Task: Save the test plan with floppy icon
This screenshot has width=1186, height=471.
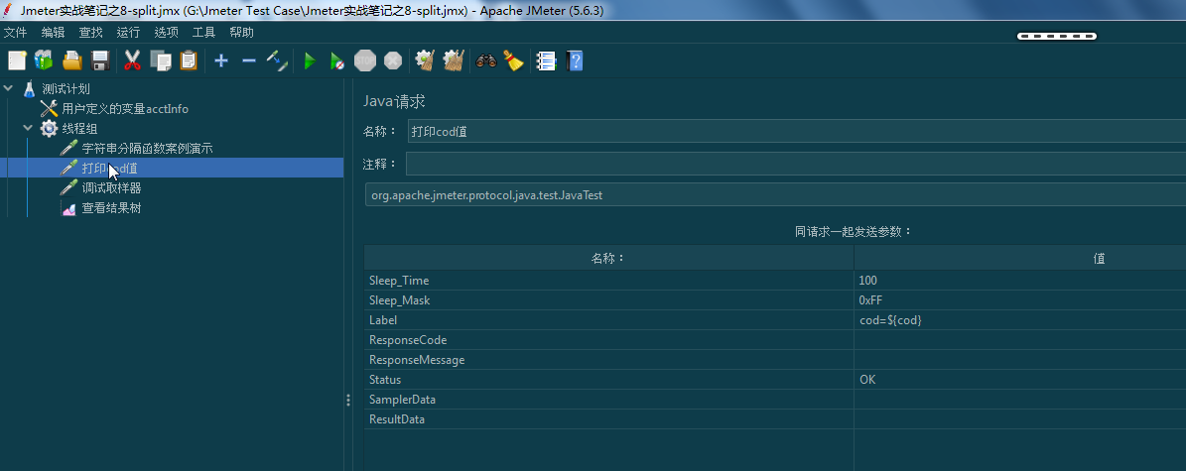Action: coord(100,60)
